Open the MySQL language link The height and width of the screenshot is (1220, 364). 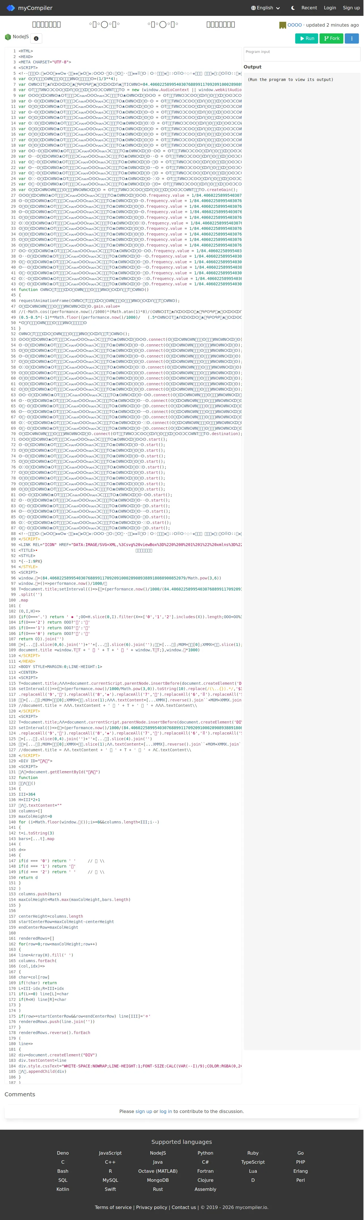point(110,1180)
